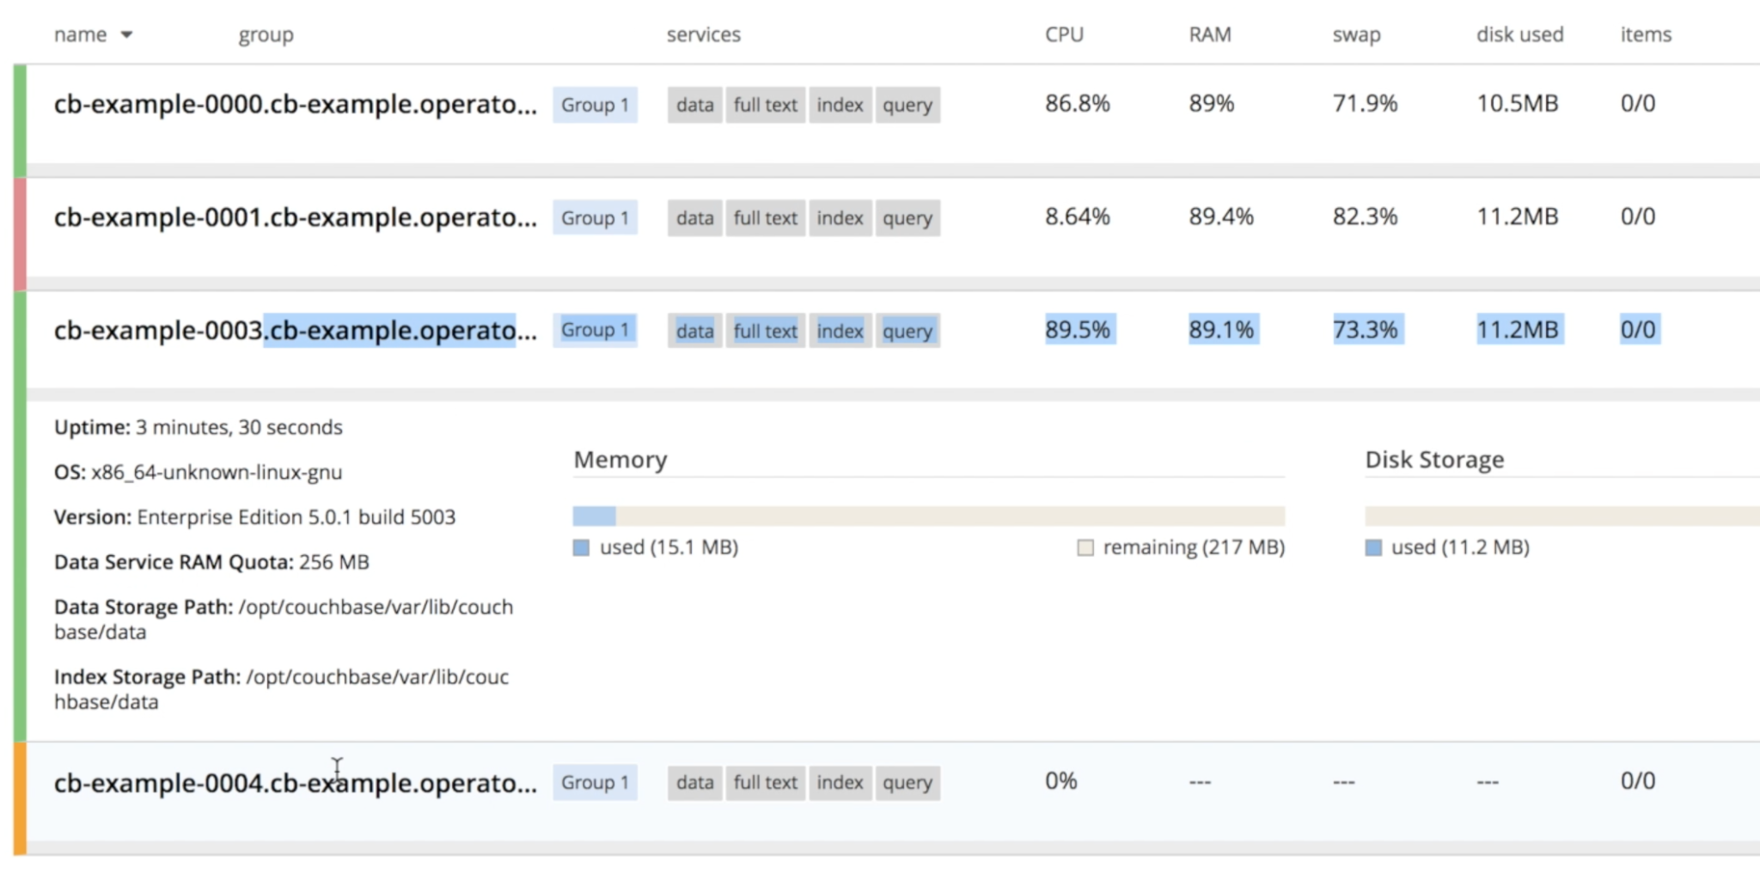Toggle the remaining memory legend checkbox
1760x874 pixels.
[x=1085, y=547]
